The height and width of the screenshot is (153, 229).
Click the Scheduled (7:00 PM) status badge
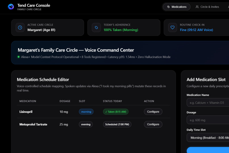pos(117,124)
